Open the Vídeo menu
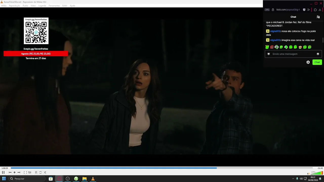The image size is (324, 182). point(33,6)
